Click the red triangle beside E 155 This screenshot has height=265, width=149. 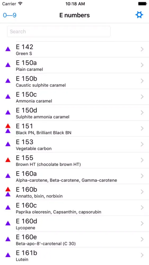pyautogui.click(x=8, y=160)
